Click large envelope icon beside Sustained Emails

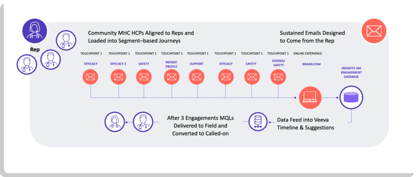[x=374, y=31]
